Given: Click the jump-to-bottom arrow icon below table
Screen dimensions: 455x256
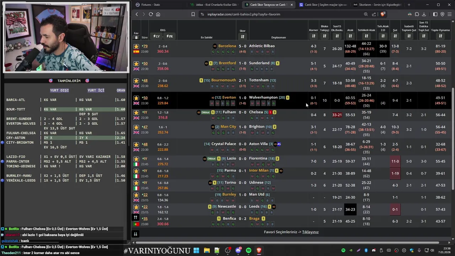Looking at the screenshot, I should point(135,234).
